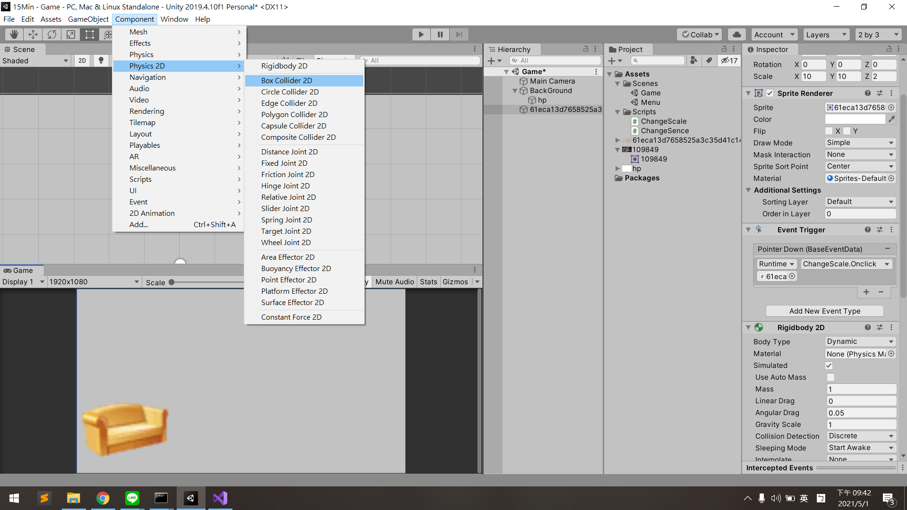Select the Hand tool in toolbar
The height and width of the screenshot is (510, 907).
click(x=14, y=34)
